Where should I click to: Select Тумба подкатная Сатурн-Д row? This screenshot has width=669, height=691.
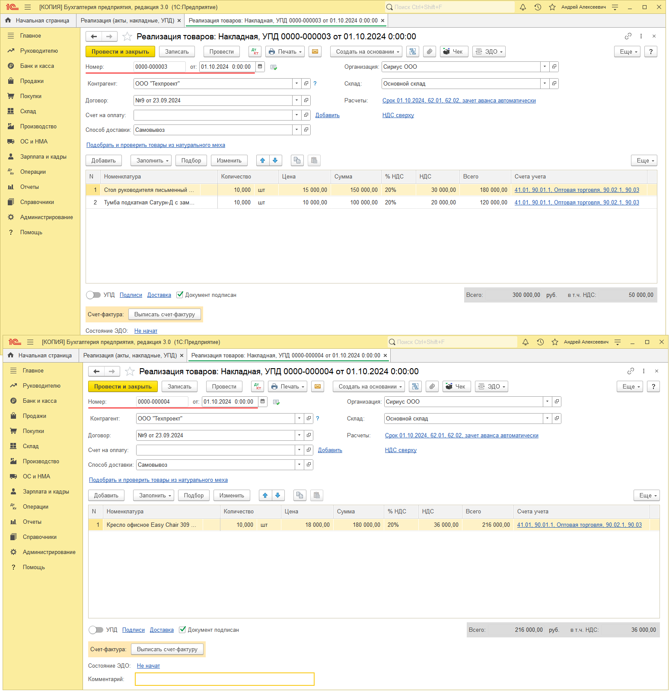click(371, 202)
